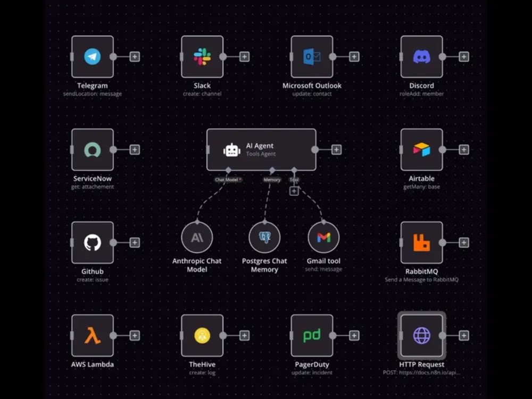
Task: Click the 'Anthropic Chat Model' label
Action: click(x=197, y=265)
